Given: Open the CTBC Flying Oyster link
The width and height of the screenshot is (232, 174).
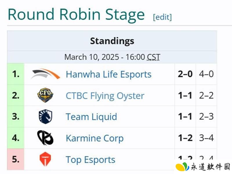Looking at the screenshot, I should pos(105,96).
